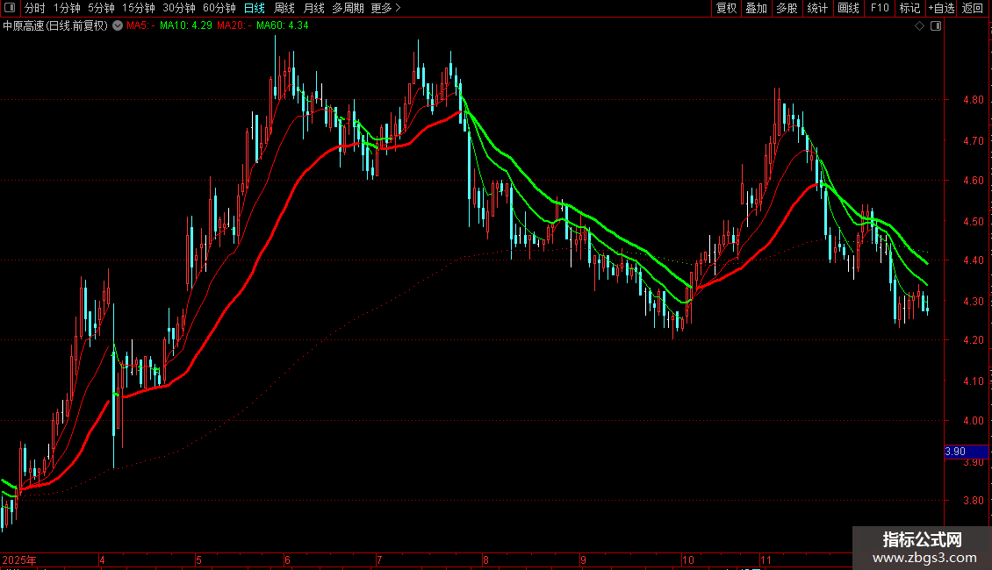The height and width of the screenshot is (570, 992).
Task: Expand the 更多 periods menu
Action: [386, 8]
